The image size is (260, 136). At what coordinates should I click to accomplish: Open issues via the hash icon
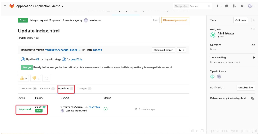click(227, 6)
